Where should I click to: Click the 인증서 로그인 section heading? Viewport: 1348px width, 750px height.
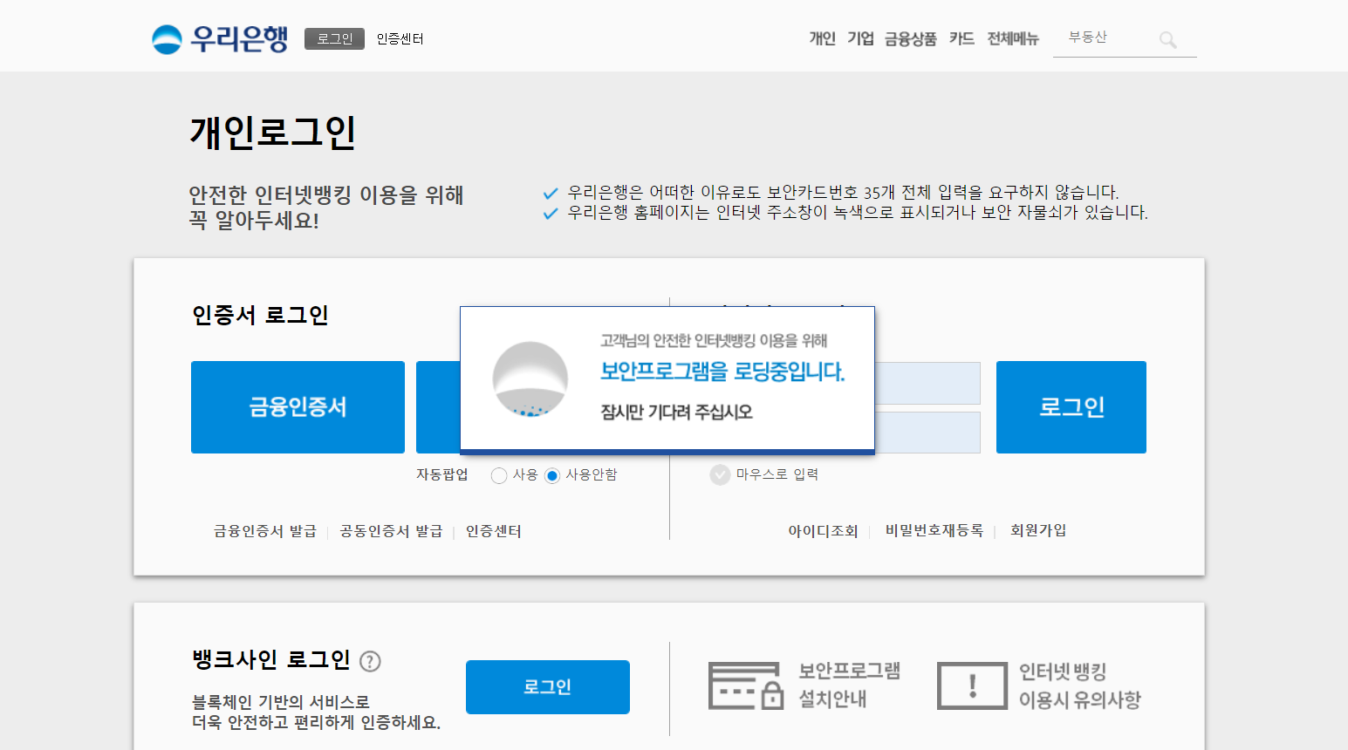tap(260, 315)
